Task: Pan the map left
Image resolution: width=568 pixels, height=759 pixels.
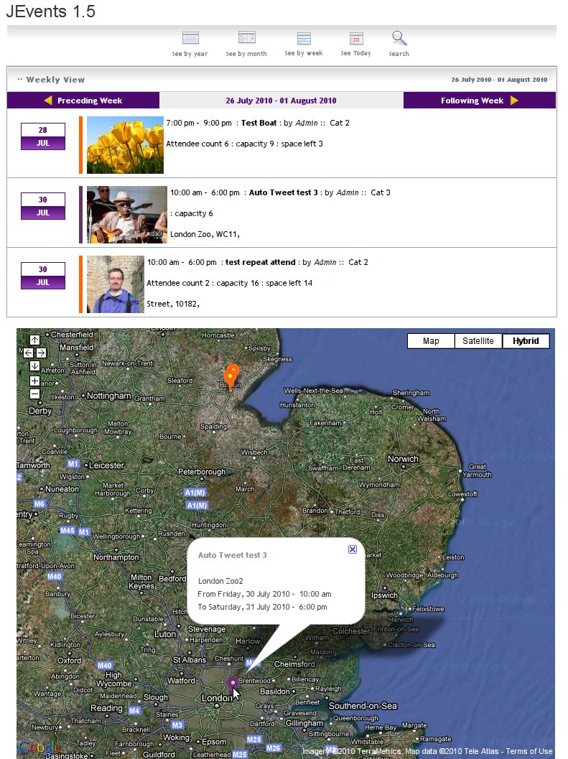Action: (29, 353)
